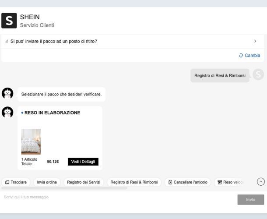
Task: Click the Invia ordine chip
Action: click(x=47, y=182)
